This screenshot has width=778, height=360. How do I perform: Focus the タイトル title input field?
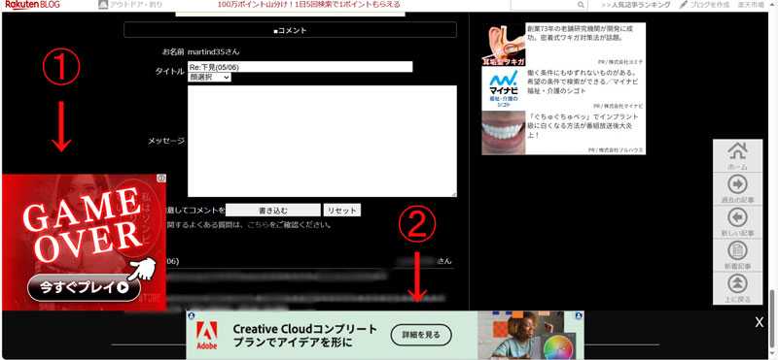click(301, 67)
